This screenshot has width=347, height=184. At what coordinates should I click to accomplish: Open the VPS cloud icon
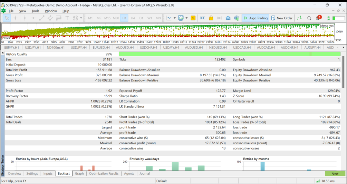tap(228, 18)
